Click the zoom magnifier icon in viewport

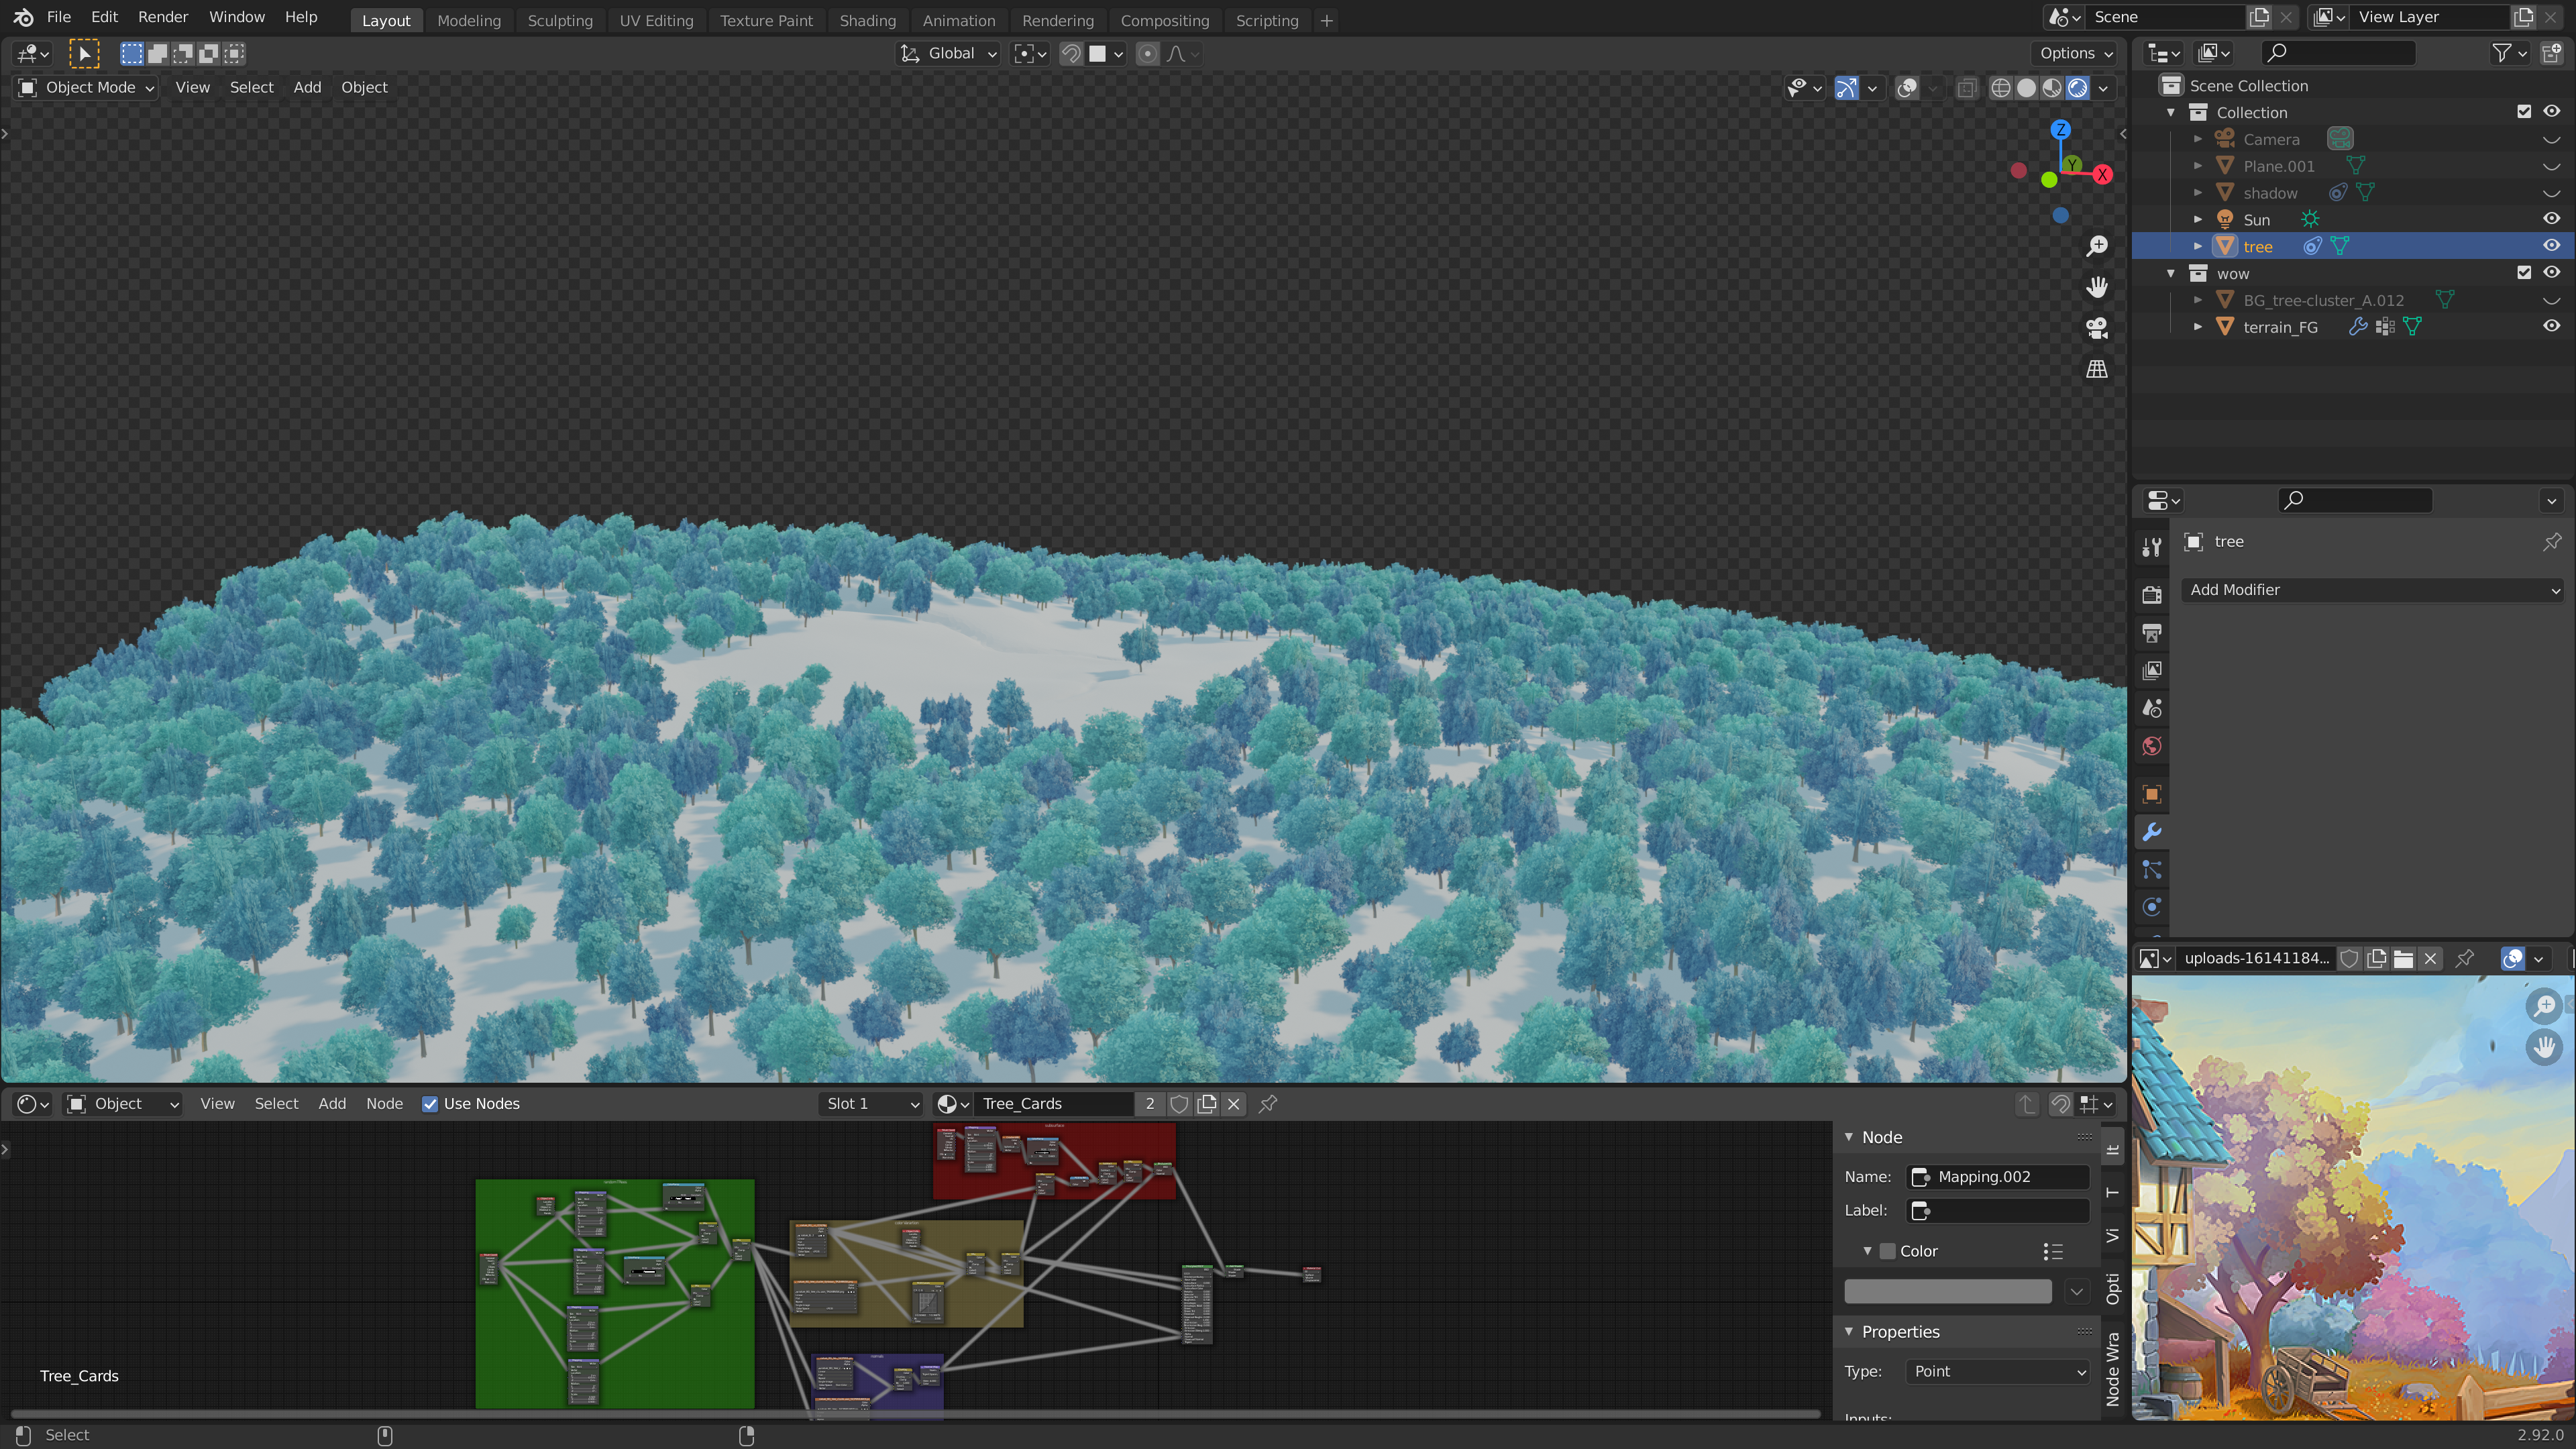coord(2097,246)
